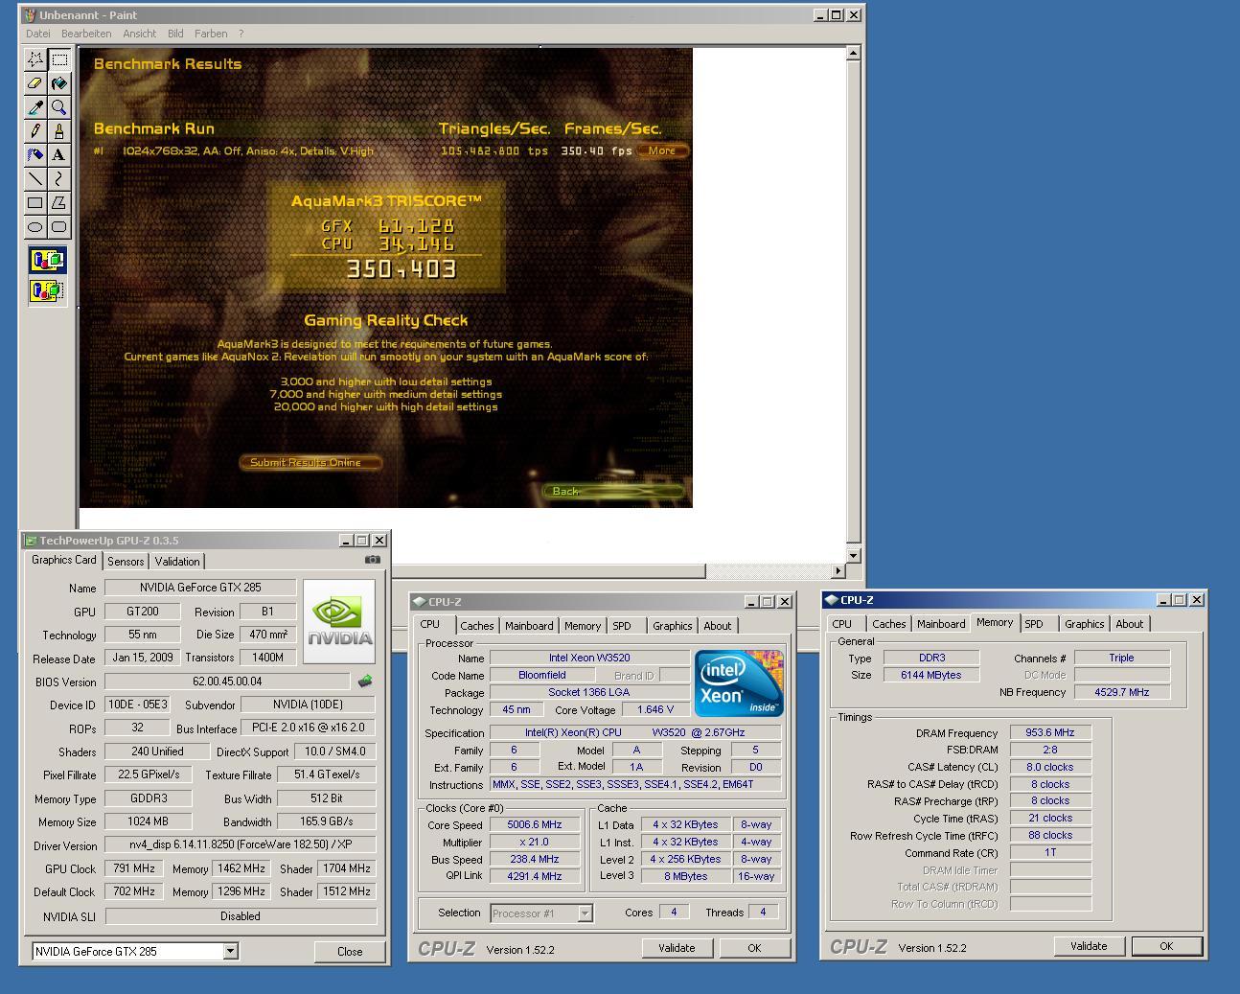Switch to the Validation tab in GPU-Z
Image resolution: width=1240 pixels, height=994 pixels.
[177, 562]
